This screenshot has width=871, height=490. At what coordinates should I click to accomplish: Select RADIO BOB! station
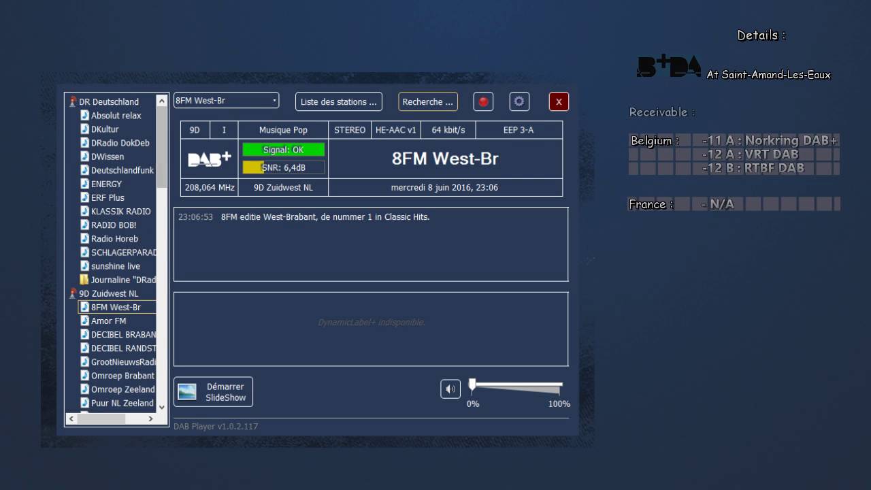click(114, 225)
